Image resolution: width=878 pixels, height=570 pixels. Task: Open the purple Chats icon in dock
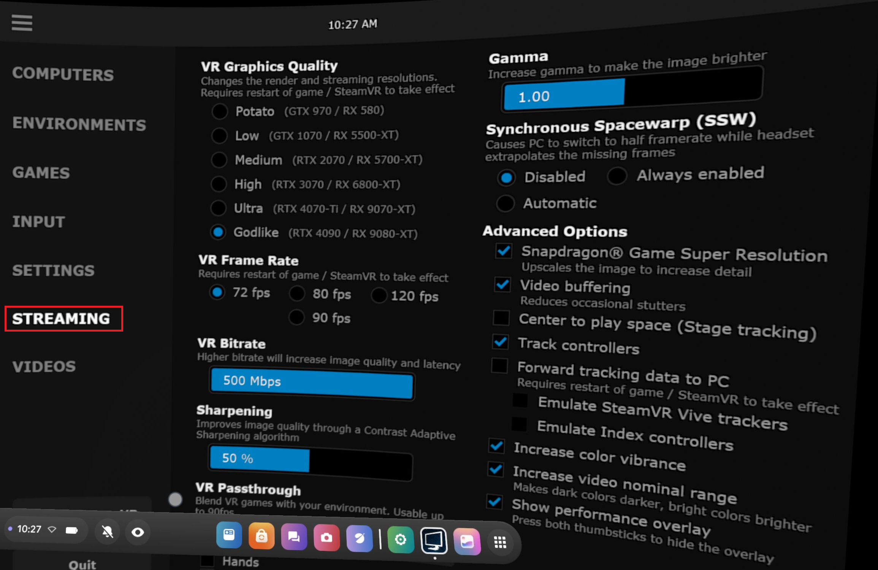(x=294, y=537)
